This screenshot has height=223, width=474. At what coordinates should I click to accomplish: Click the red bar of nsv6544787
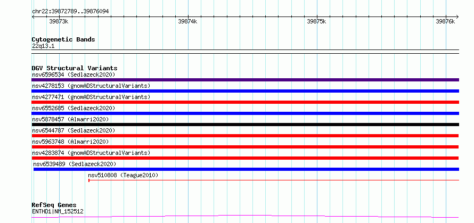tap(245, 136)
